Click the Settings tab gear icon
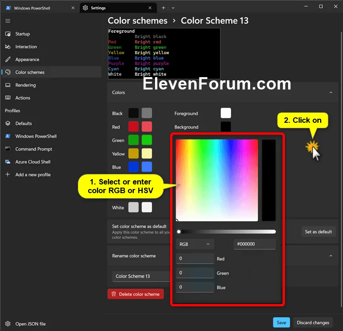Viewport: 343px width, 331px height. tap(86, 8)
